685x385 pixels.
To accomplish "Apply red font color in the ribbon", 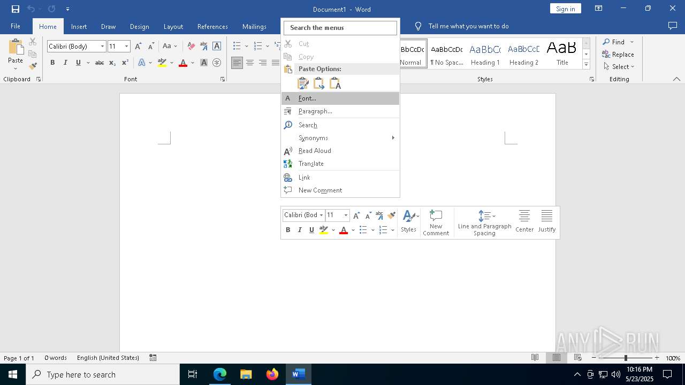I will (x=183, y=63).
